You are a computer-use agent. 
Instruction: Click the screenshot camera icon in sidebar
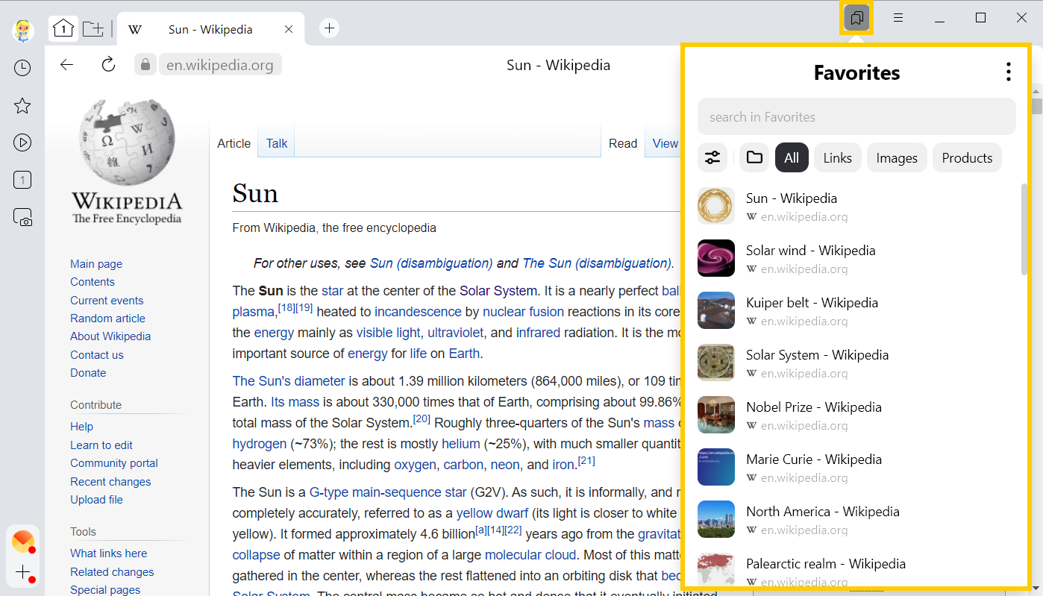pyautogui.click(x=22, y=217)
